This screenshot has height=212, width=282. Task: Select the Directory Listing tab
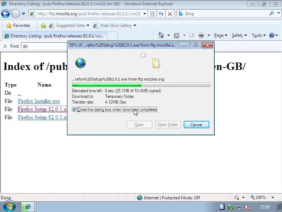55,36
